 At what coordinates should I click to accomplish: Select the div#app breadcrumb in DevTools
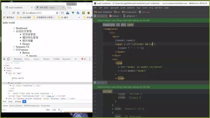[18, 102]
